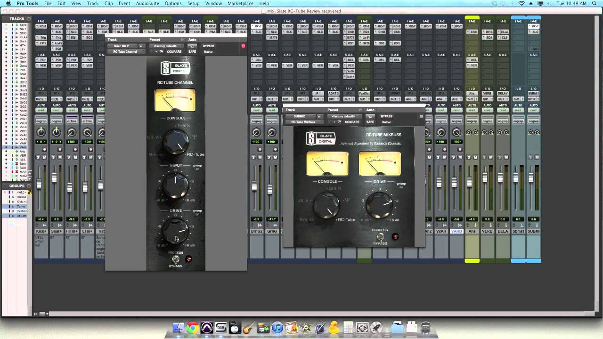Mute the Kick+ track
This screenshot has width=603, height=339.
click(x=44, y=157)
